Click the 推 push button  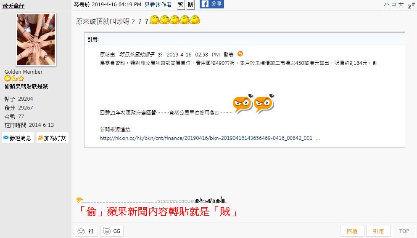click(x=86, y=231)
